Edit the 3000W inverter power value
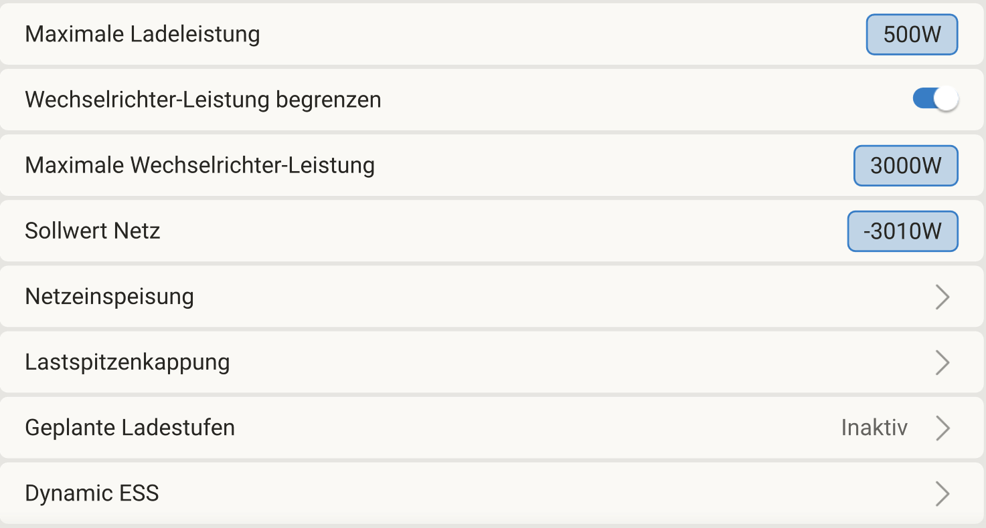The width and height of the screenshot is (986, 528). 906,166
